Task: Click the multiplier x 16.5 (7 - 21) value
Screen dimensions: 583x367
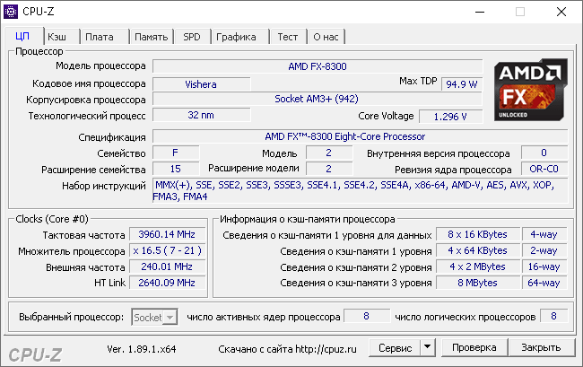Action: [168, 250]
